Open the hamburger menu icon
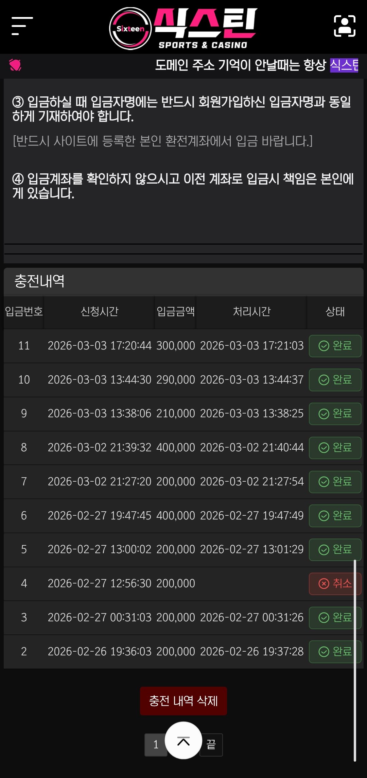Viewport: 367px width, 778px height. tap(22, 26)
